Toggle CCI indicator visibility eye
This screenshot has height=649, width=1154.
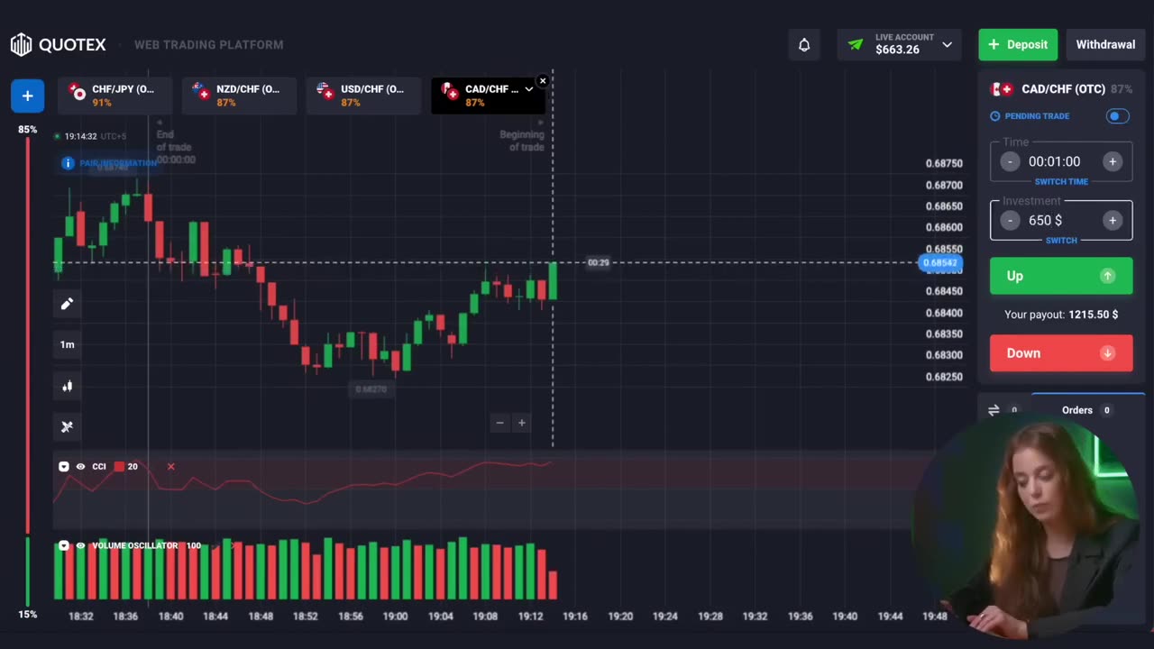tap(80, 466)
